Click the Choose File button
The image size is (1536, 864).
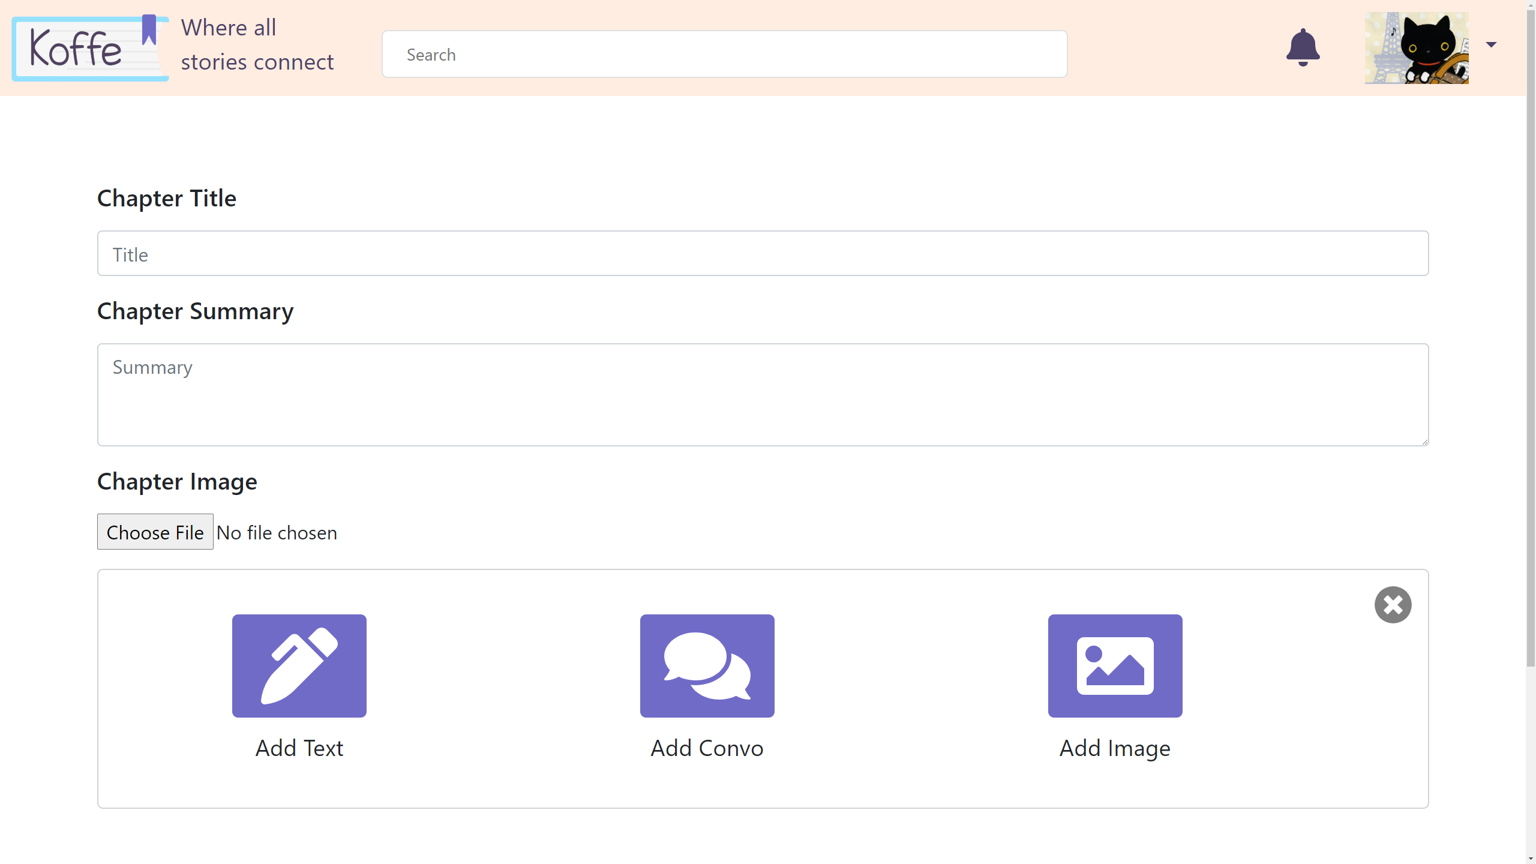pyautogui.click(x=155, y=532)
